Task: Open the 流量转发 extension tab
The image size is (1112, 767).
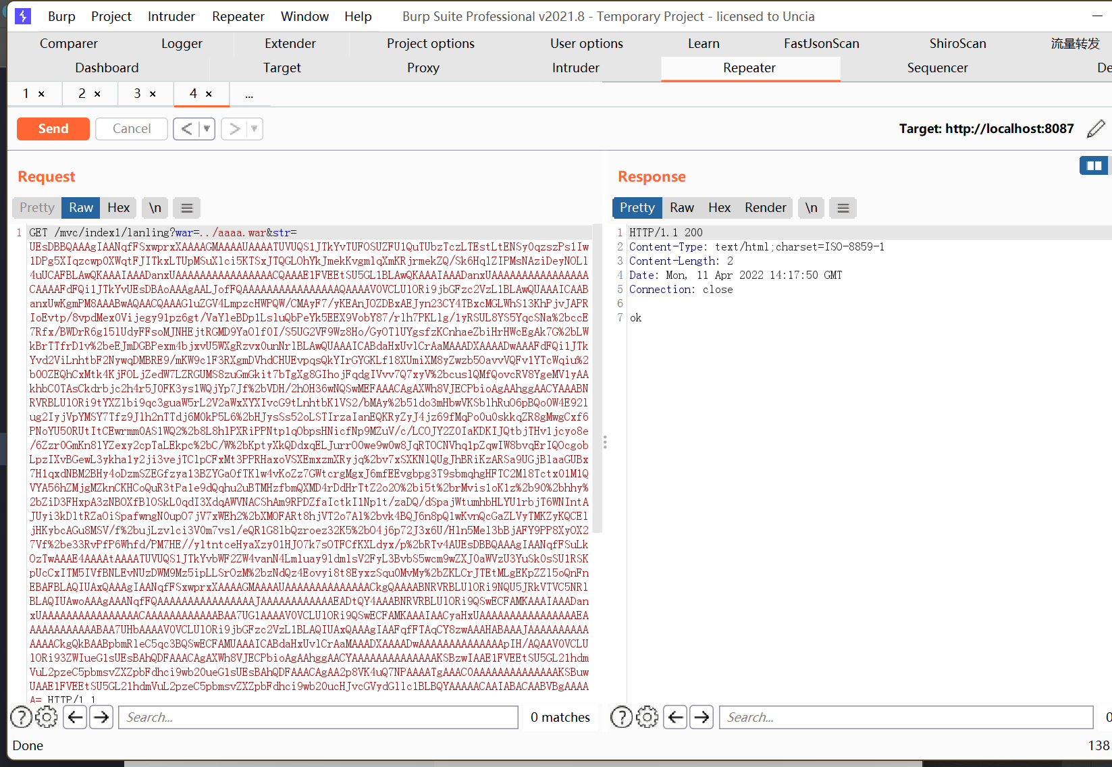Action: point(1075,43)
